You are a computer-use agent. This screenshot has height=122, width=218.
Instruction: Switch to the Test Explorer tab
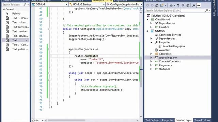click(x=152, y=120)
